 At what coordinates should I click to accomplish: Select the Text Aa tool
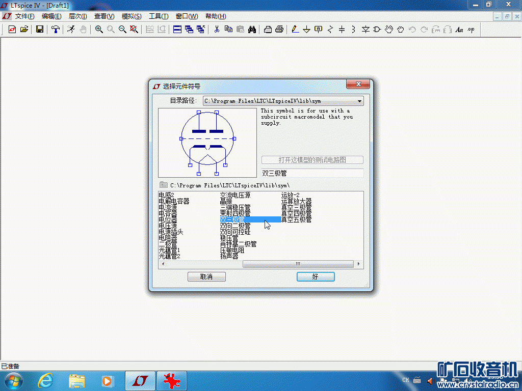point(459,29)
